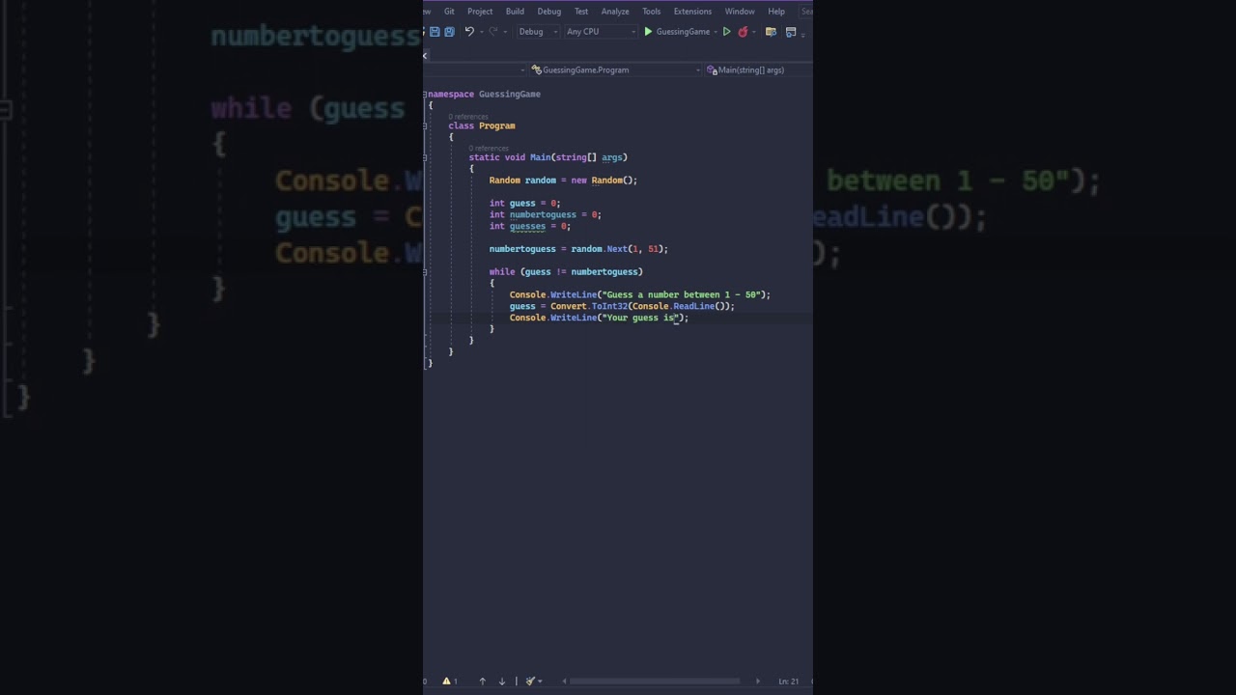This screenshot has width=1236, height=695.
Task: Click the class icon beside GuessingGame.Program
Action: [x=537, y=70]
